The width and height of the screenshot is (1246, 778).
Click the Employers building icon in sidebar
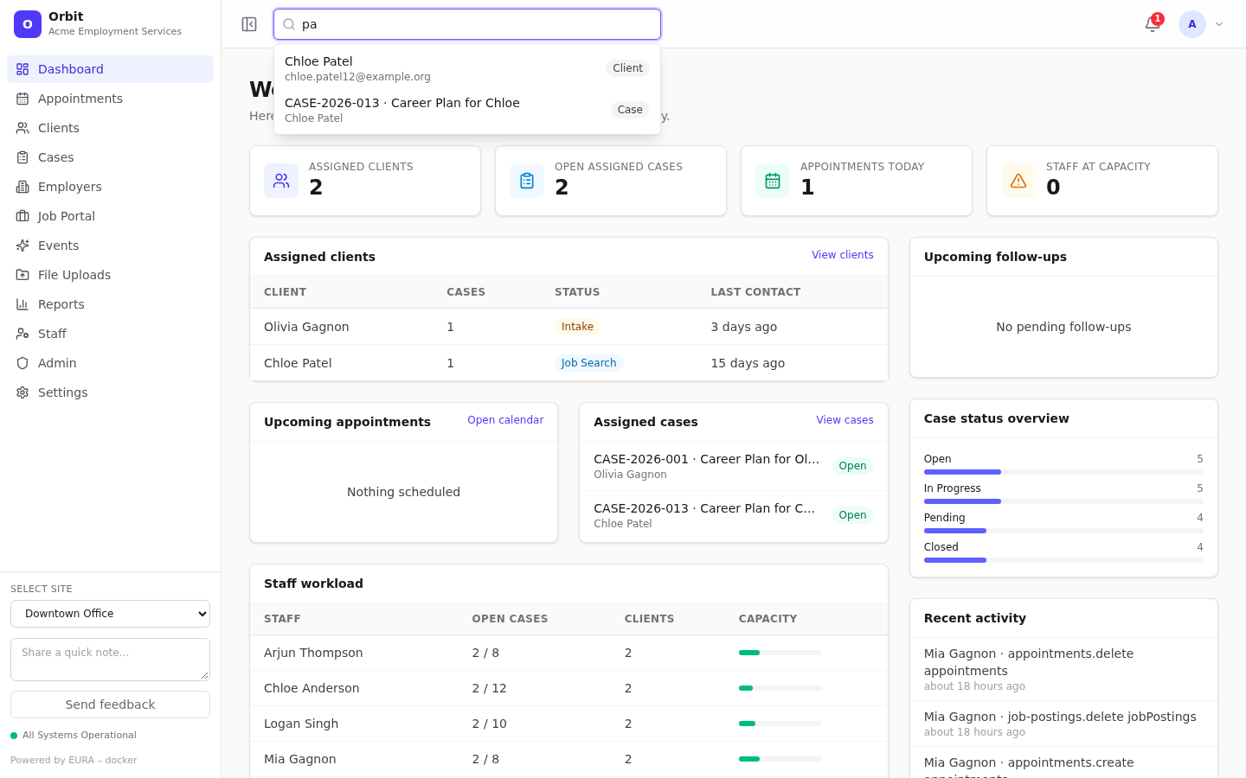[x=22, y=187]
